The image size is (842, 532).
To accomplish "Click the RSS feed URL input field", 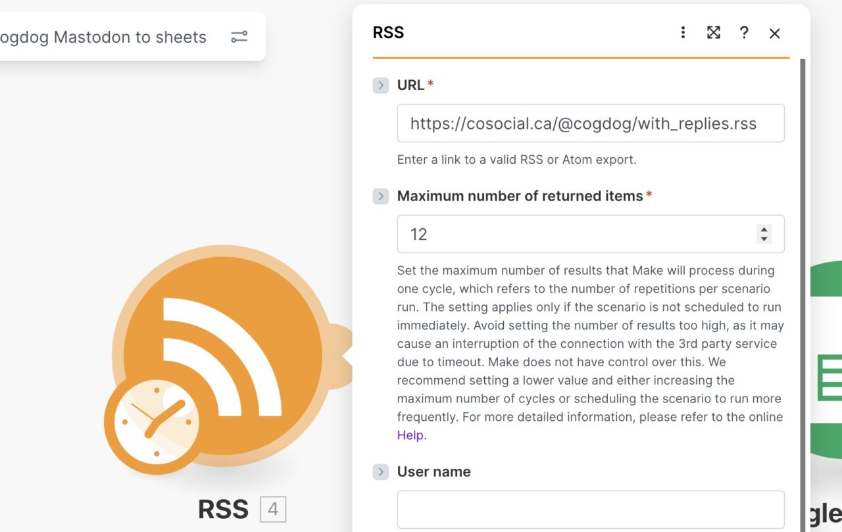I will pyautogui.click(x=590, y=124).
